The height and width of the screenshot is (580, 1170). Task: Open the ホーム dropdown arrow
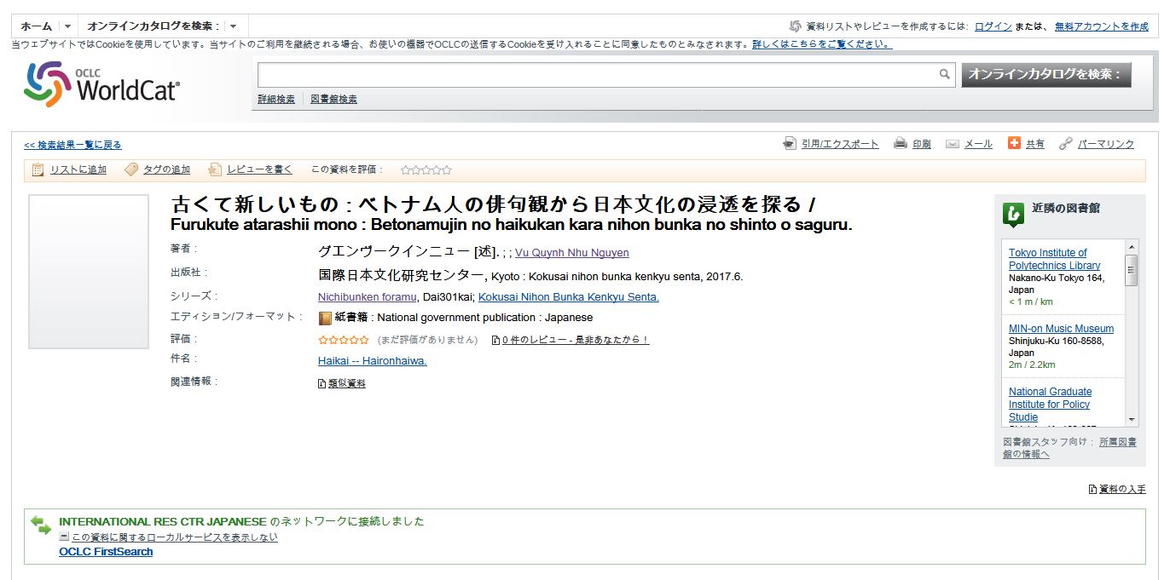[68, 26]
